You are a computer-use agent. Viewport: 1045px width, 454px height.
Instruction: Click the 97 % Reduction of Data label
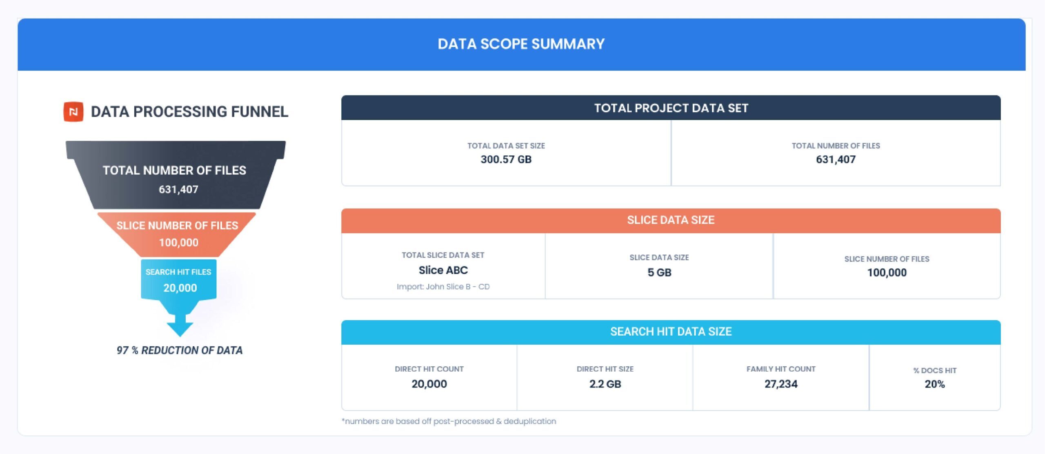pos(180,350)
